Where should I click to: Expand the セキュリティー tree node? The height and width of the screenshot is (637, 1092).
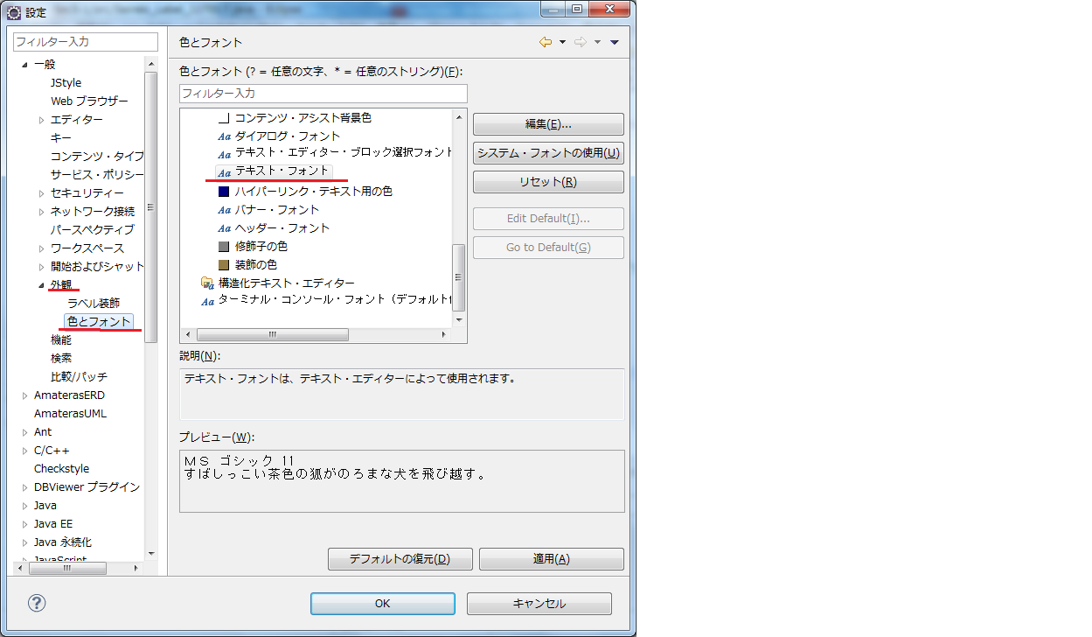[41, 193]
